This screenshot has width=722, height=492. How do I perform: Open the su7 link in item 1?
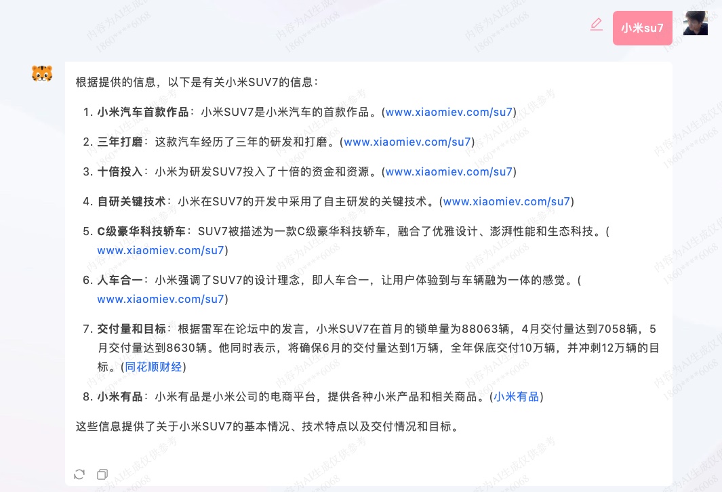coord(449,112)
